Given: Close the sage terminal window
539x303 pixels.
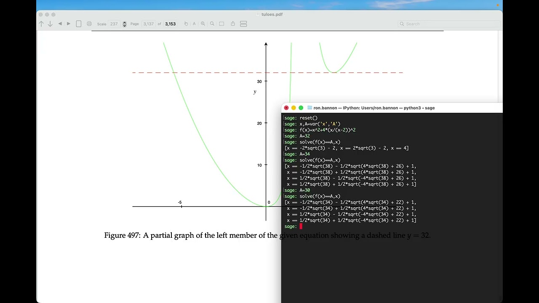Looking at the screenshot, I should point(286,108).
